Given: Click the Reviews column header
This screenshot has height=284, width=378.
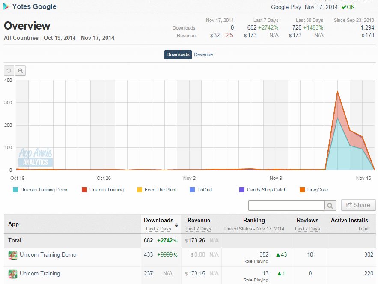Looking at the screenshot, I should point(307,220).
